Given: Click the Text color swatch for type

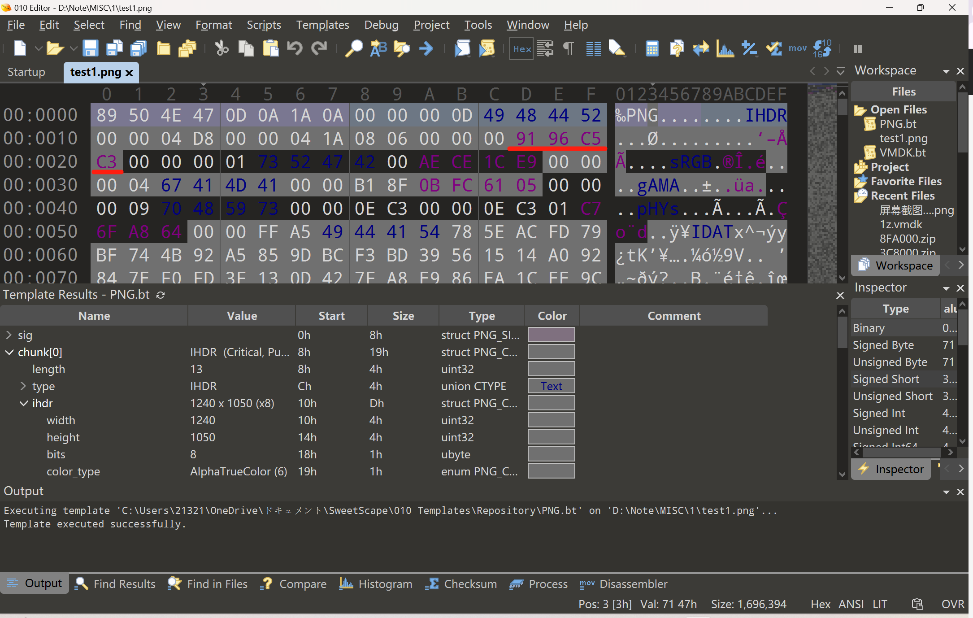Looking at the screenshot, I should [551, 386].
